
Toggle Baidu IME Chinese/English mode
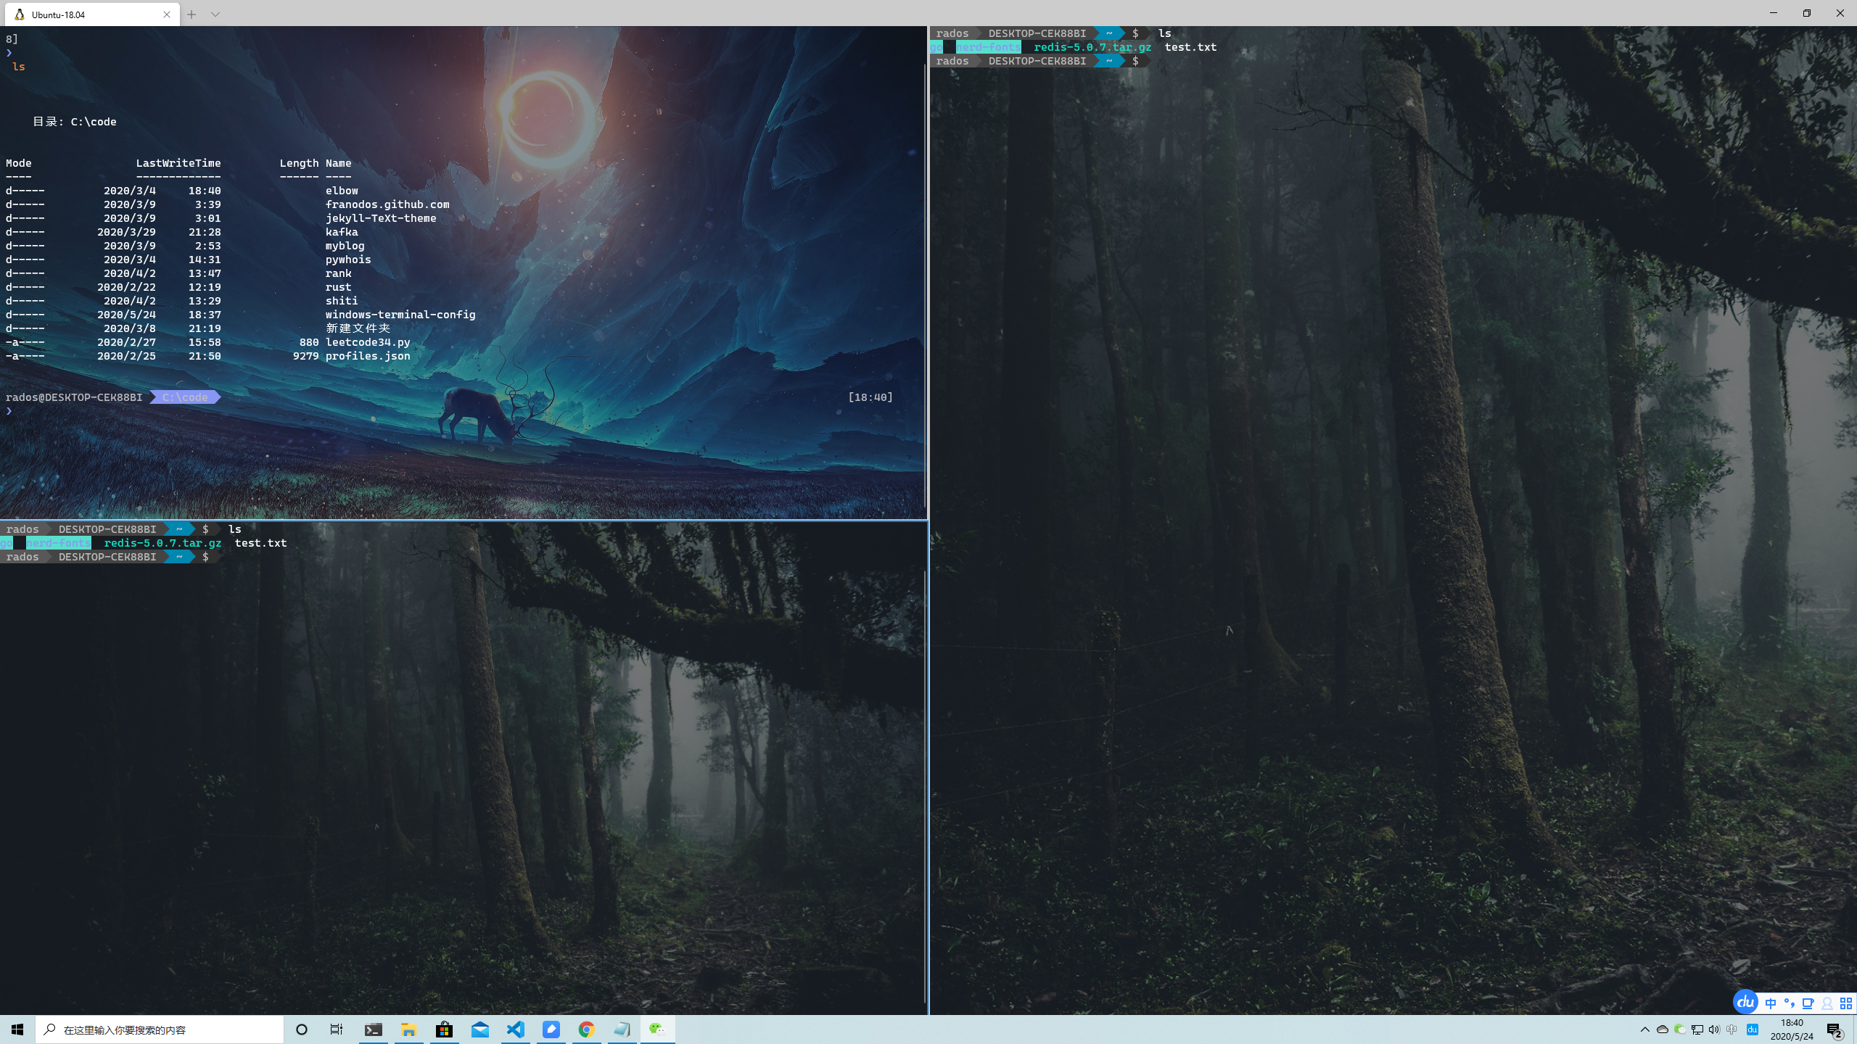[1771, 1003]
